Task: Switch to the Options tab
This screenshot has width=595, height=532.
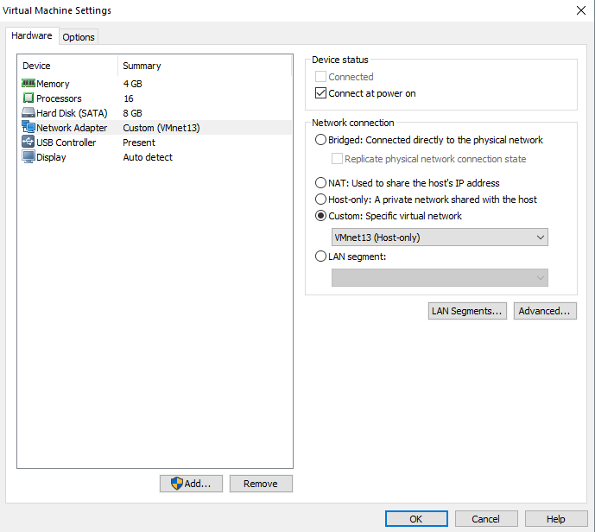Action: (79, 37)
